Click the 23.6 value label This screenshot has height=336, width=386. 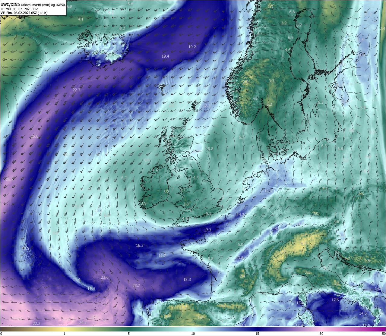105,277
